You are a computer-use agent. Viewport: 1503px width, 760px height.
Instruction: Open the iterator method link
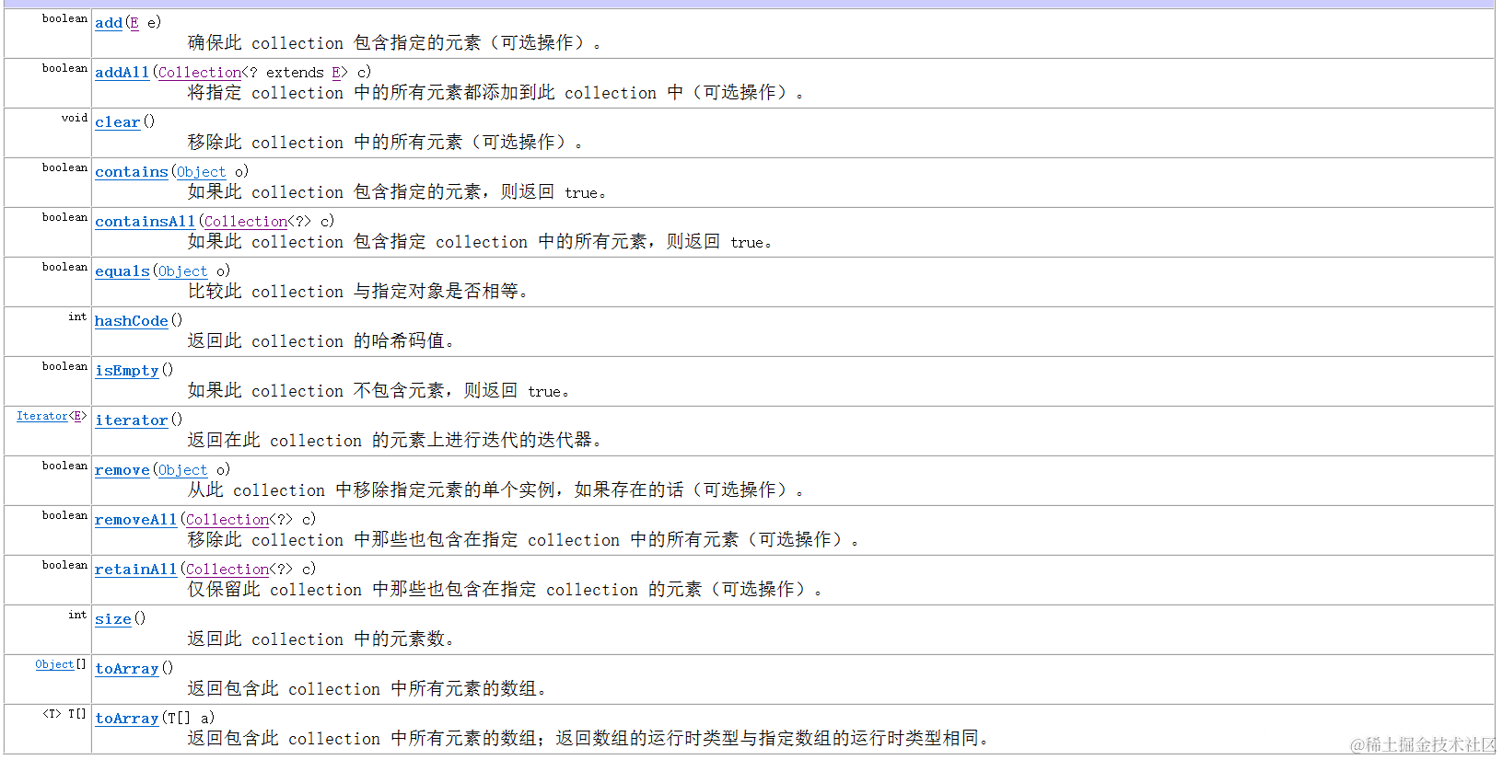pos(132,420)
